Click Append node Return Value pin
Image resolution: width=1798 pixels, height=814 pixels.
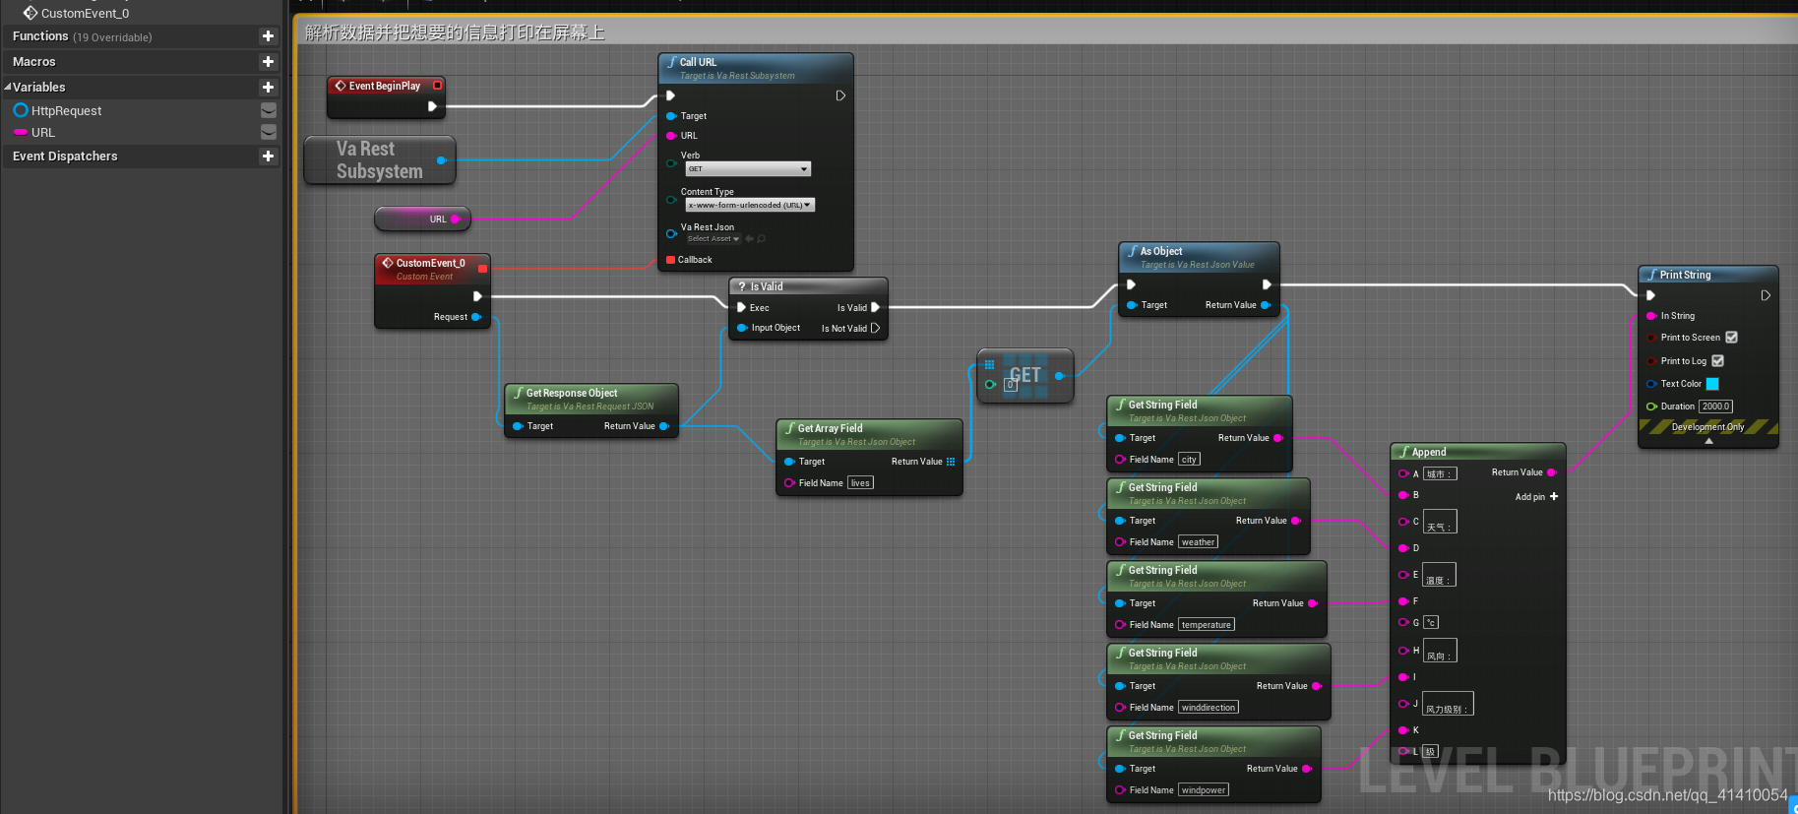coord(1552,472)
